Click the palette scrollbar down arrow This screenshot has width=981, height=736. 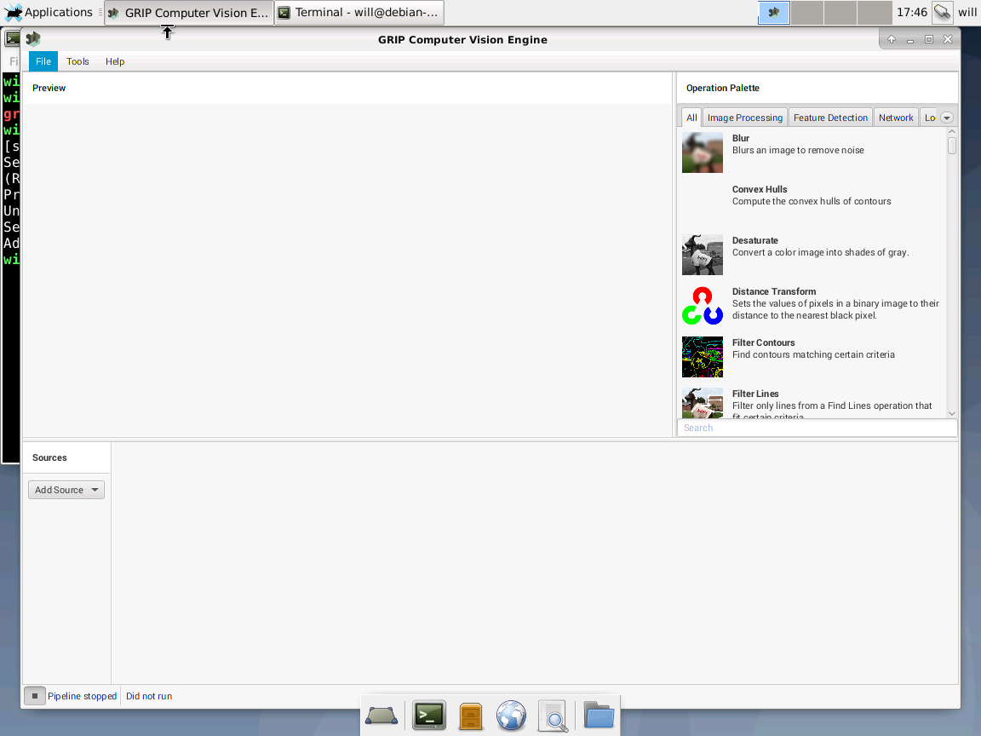(951, 414)
